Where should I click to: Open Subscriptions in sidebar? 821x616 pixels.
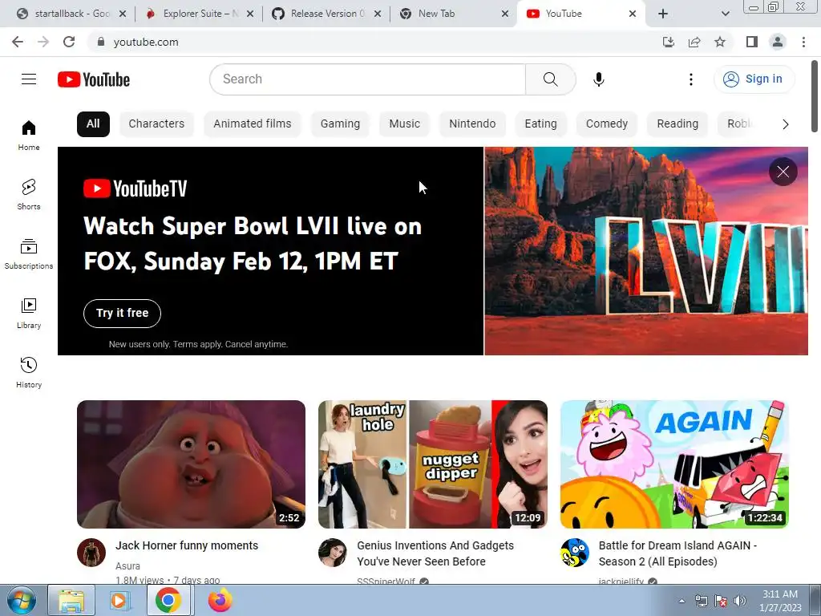pos(29,254)
